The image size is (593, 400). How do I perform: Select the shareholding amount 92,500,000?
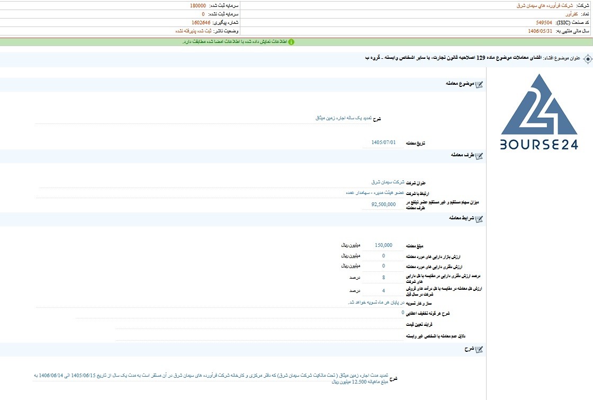383,205
